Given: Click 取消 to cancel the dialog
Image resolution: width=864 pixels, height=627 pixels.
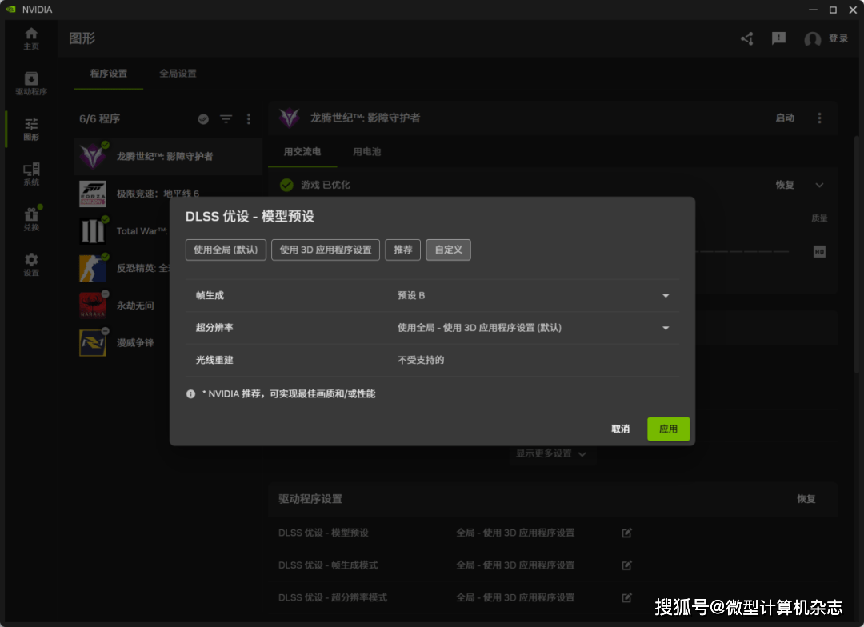Looking at the screenshot, I should 621,429.
